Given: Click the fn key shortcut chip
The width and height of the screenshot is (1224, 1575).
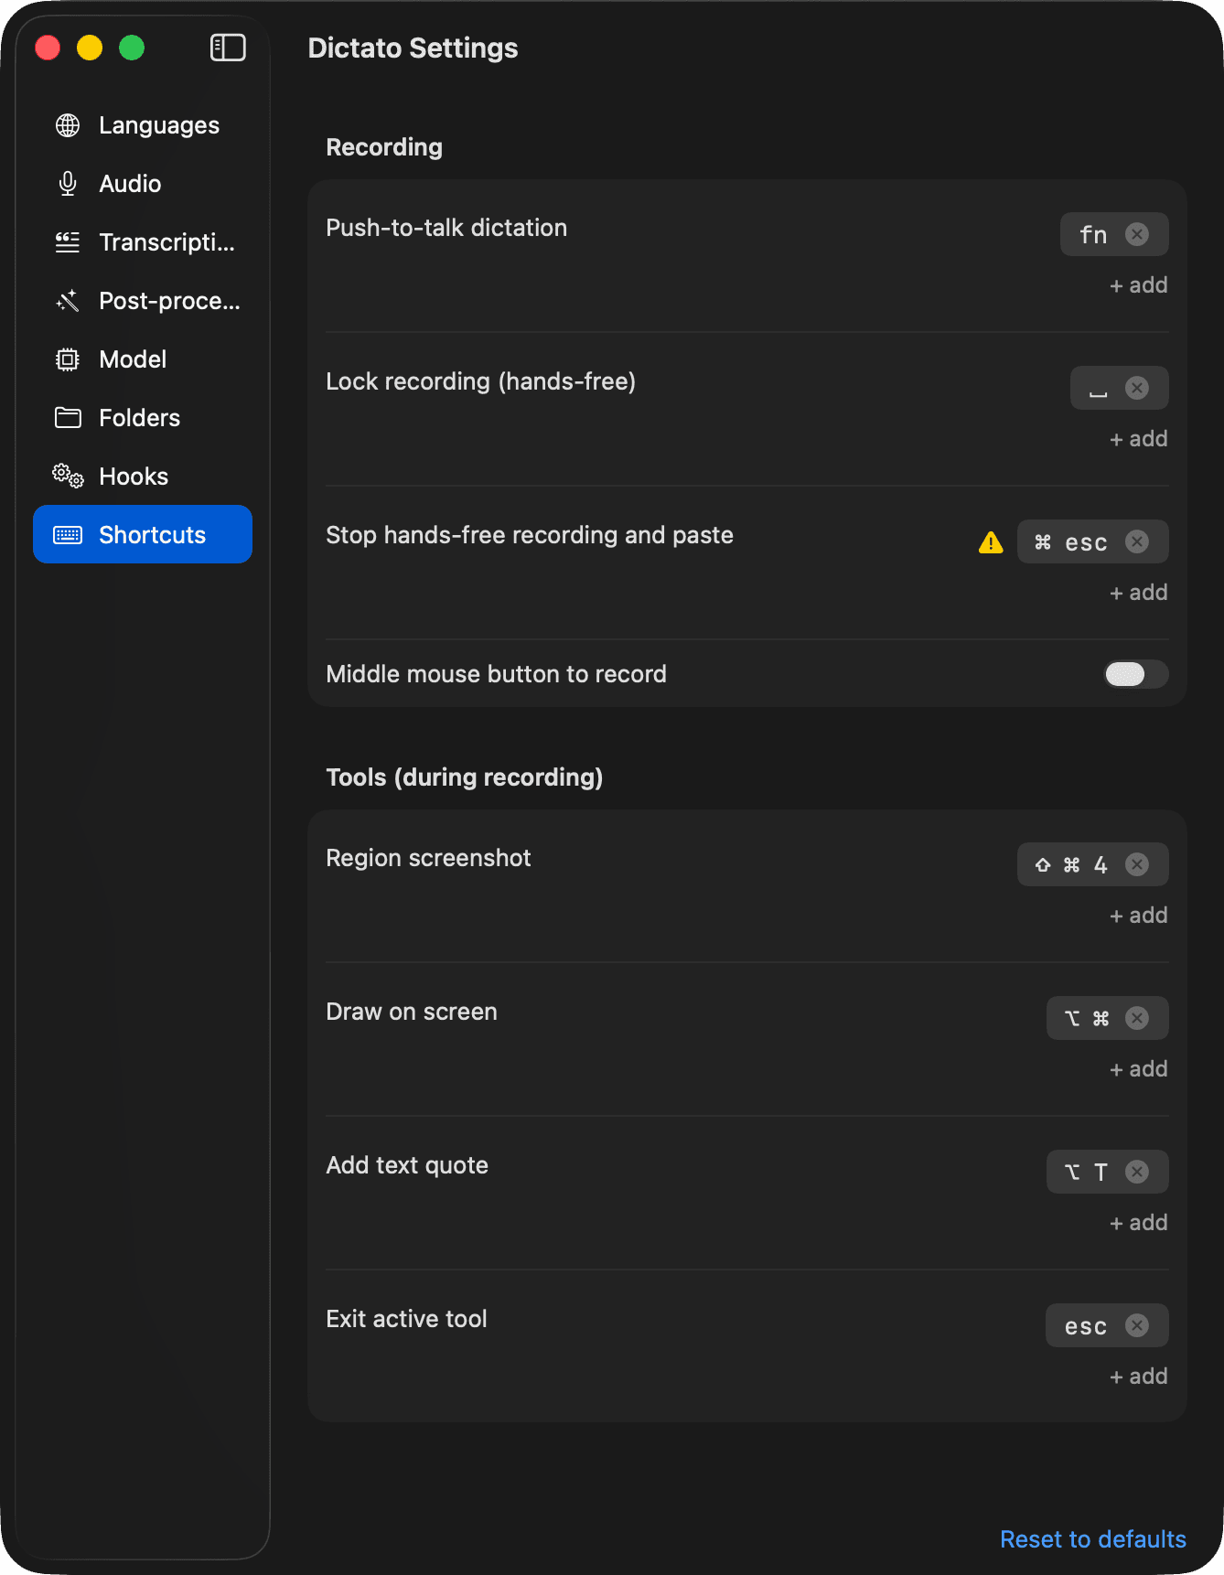Looking at the screenshot, I should click(x=1114, y=234).
